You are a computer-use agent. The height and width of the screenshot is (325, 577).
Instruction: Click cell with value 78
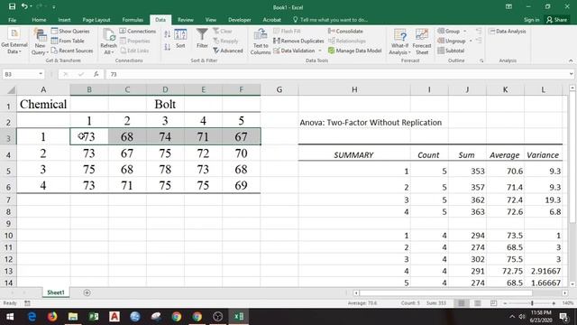165,170
